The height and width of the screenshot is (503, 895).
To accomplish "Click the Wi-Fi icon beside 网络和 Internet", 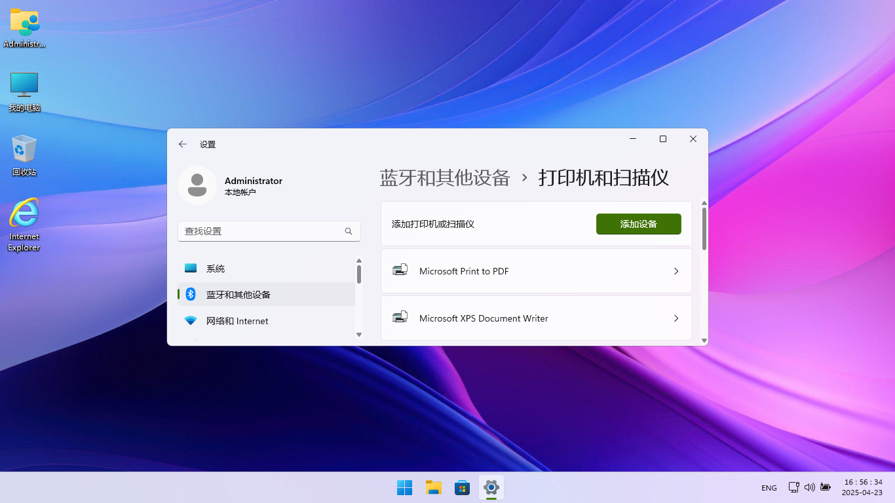I will tap(191, 321).
